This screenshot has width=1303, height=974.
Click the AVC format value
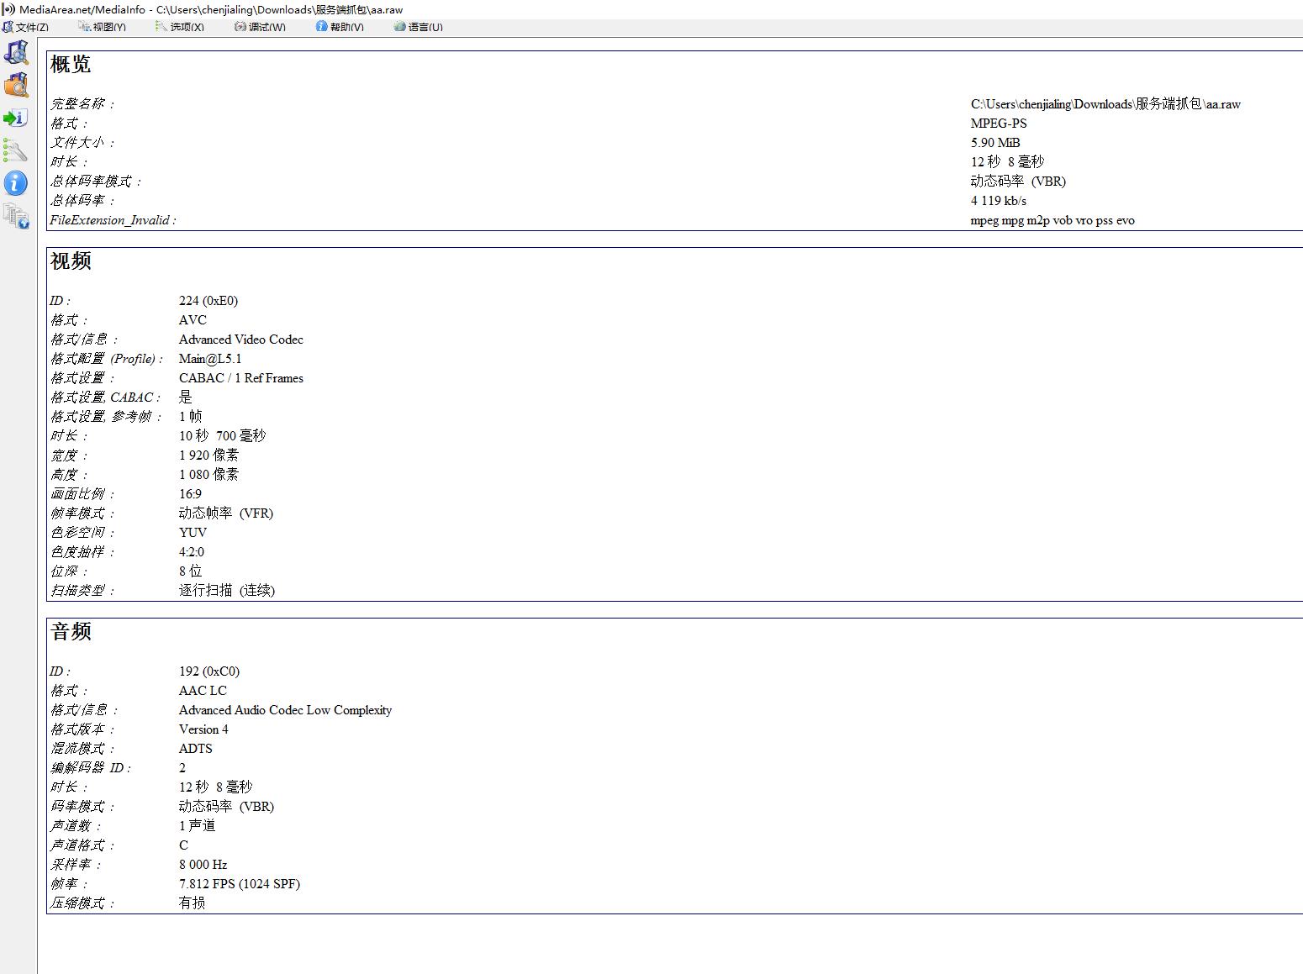click(x=193, y=320)
